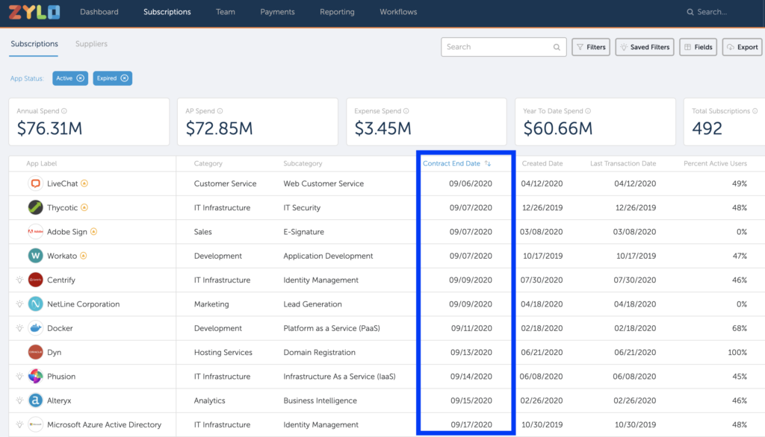Click Alteryx's Business Intelligence subcategory cell

[320, 400]
